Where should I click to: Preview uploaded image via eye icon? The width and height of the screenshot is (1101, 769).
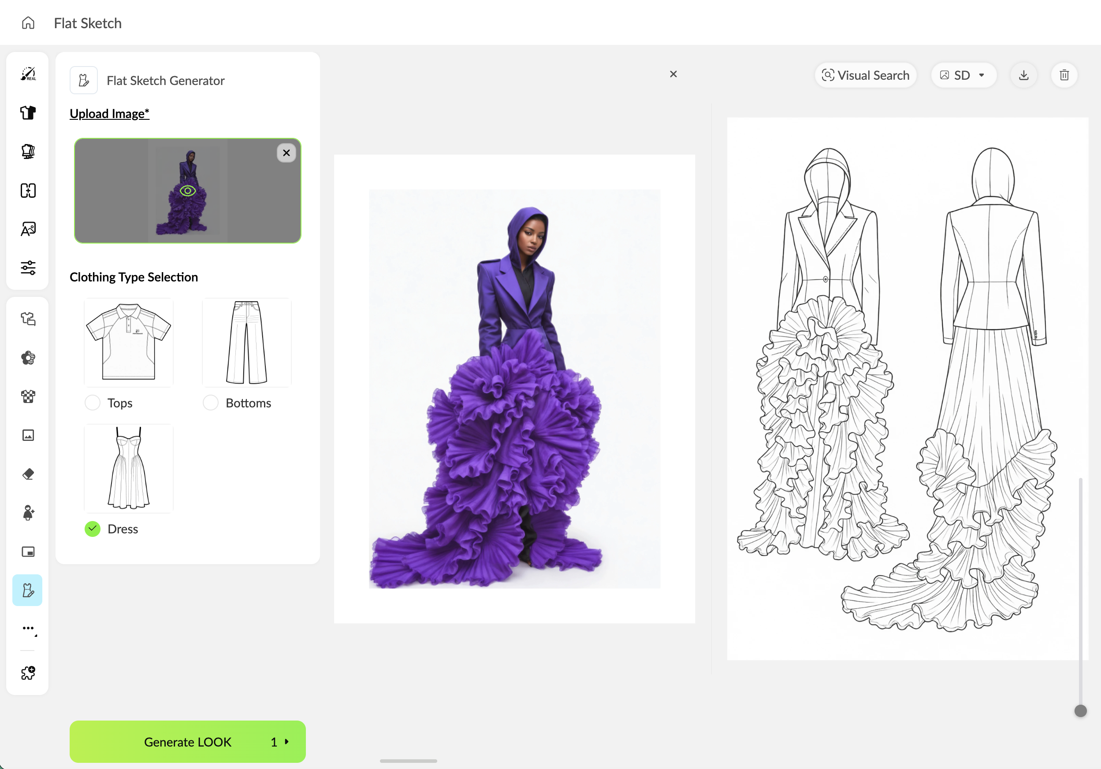point(187,191)
